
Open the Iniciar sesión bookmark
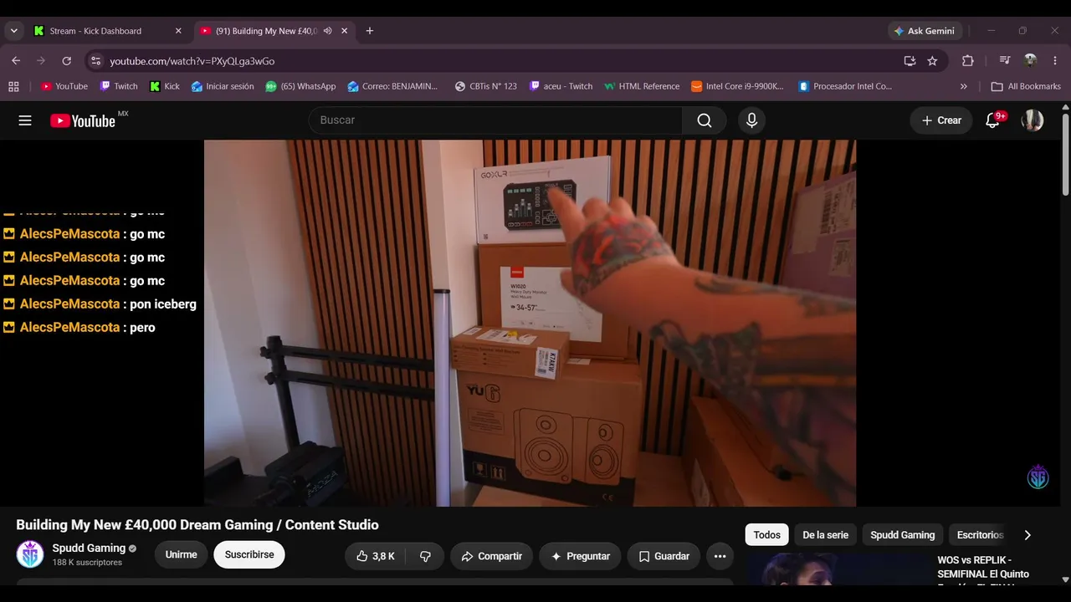[223, 86]
